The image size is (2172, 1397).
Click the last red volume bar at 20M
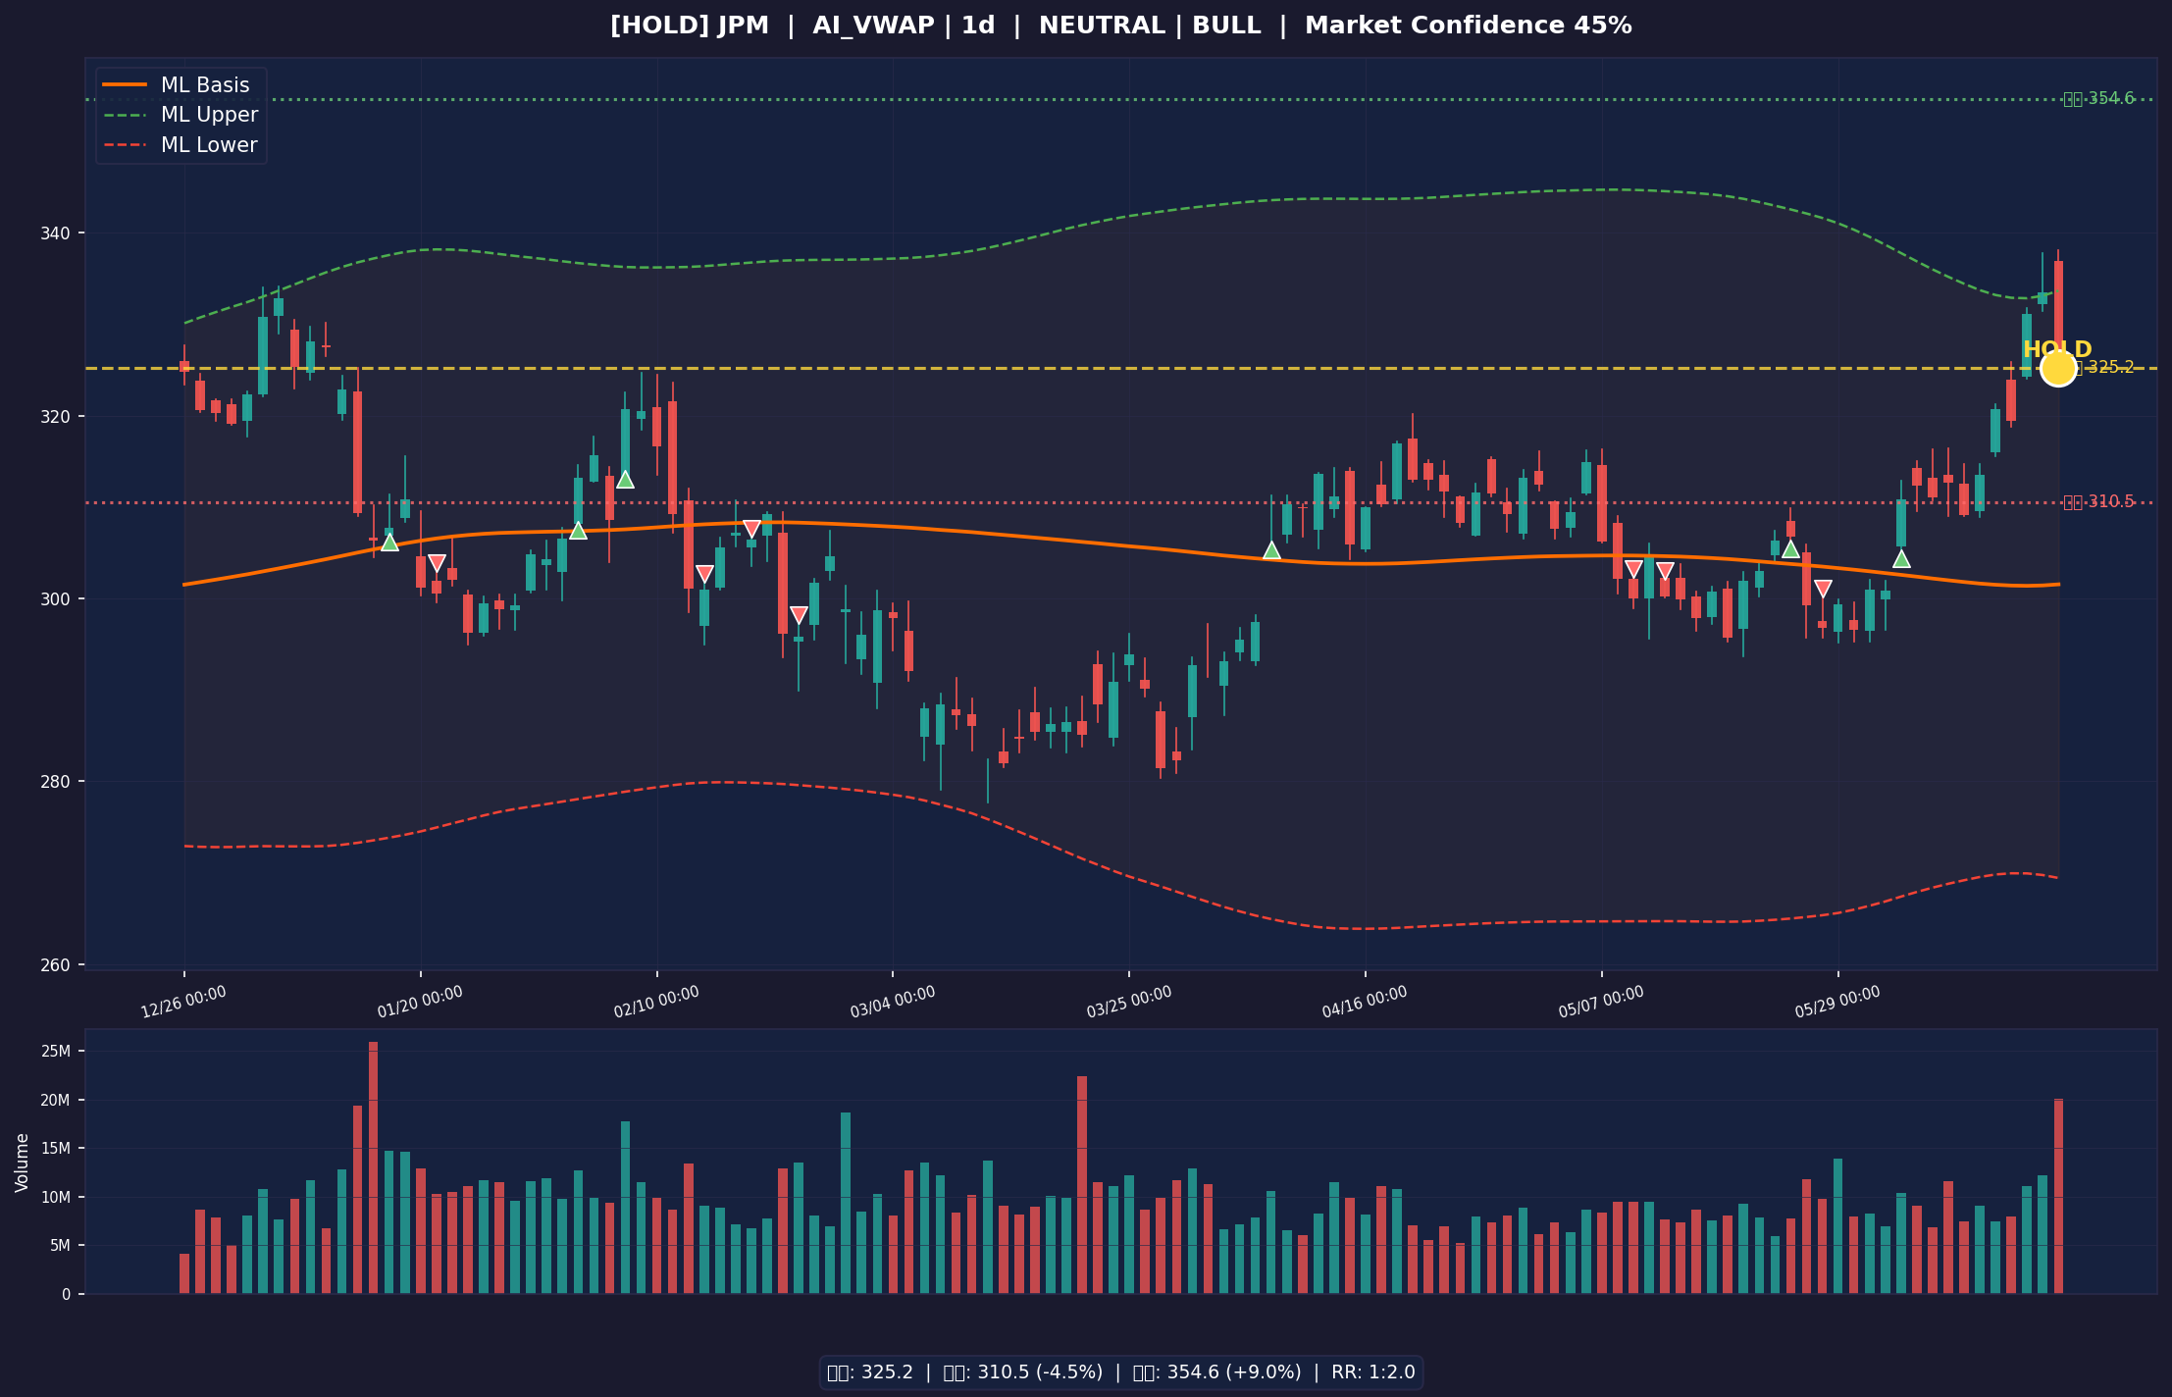coord(2058,1196)
